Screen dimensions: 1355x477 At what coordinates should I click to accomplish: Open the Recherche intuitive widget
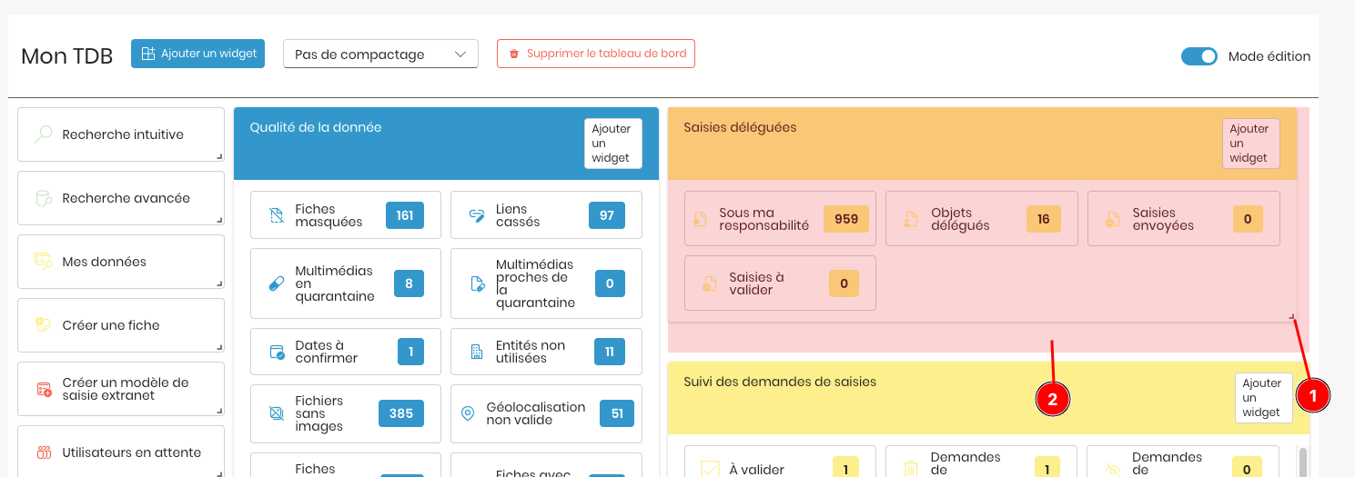121,134
